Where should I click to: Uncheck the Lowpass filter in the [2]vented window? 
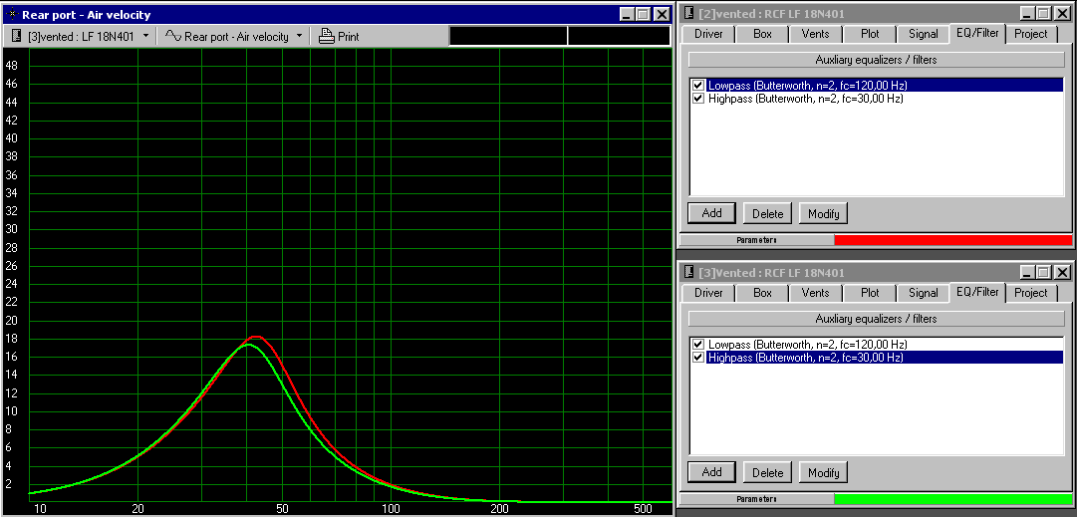pos(697,86)
